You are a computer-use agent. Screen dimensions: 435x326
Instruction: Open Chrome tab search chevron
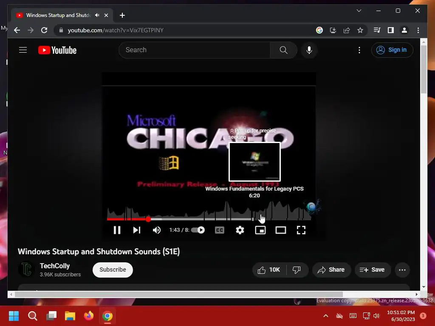[x=359, y=11]
